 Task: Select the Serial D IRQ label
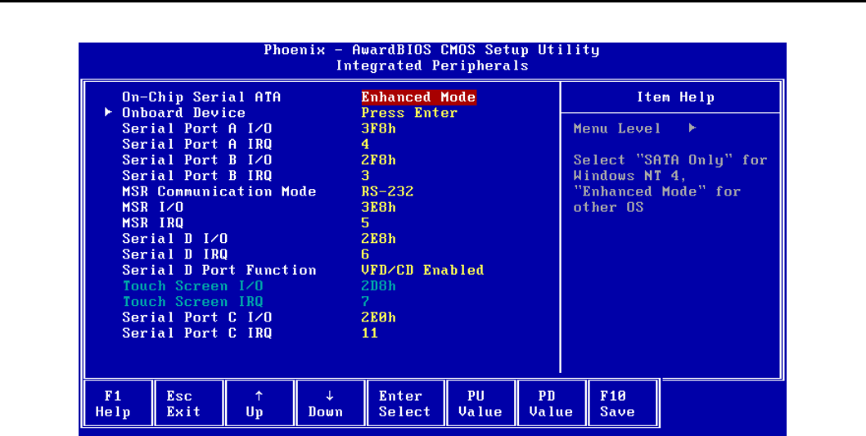[x=174, y=254]
